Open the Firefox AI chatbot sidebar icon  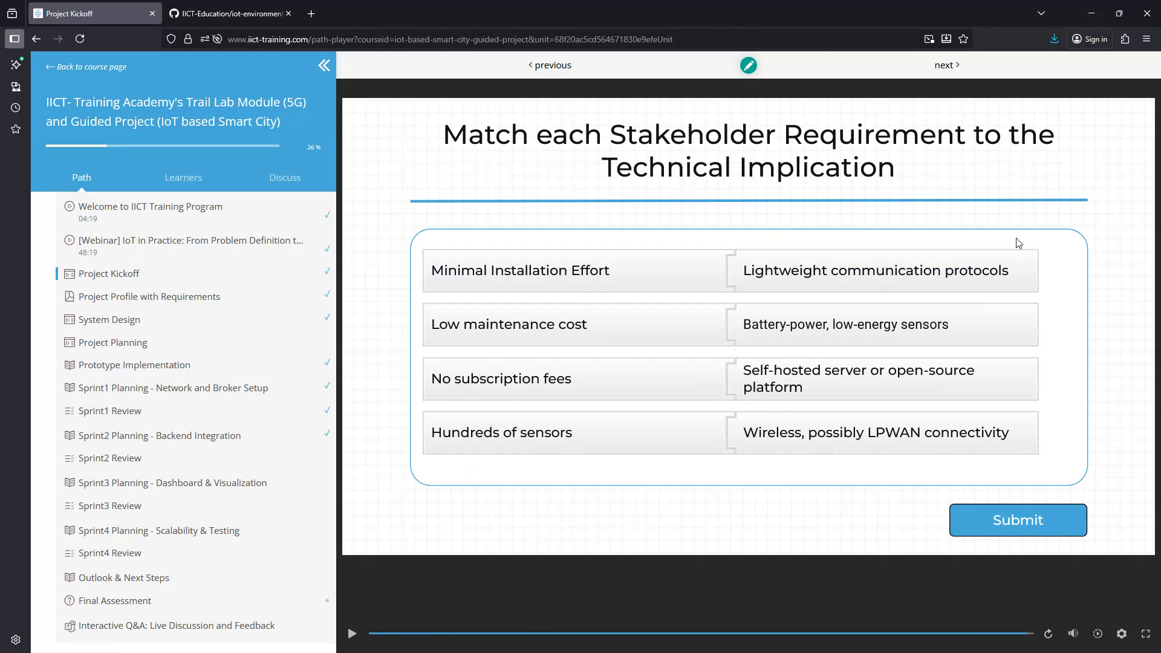(x=15, y=64)
